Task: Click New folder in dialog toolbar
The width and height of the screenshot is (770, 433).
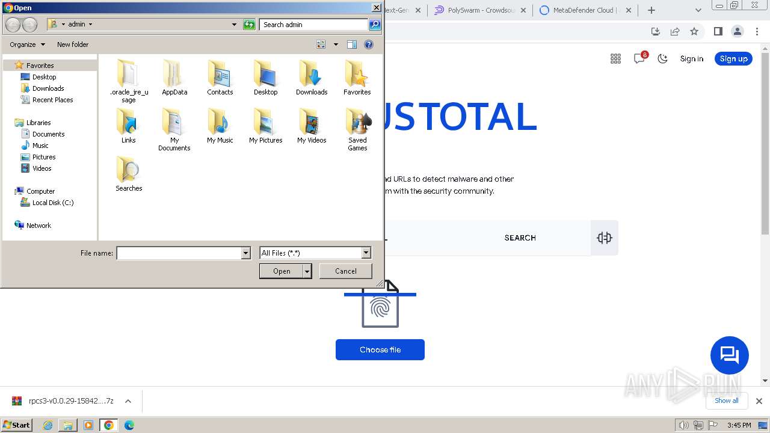Action: (x=73, y=45)
